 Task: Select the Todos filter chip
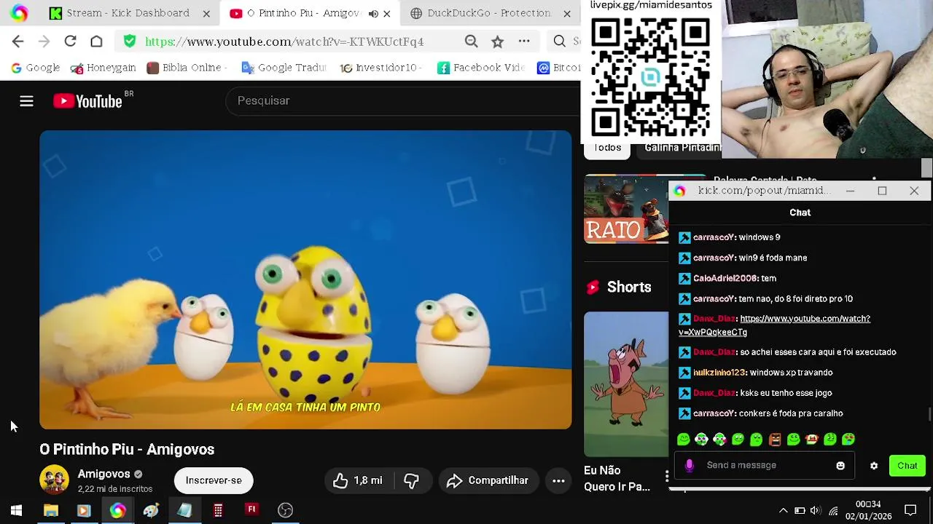(607, 148)
